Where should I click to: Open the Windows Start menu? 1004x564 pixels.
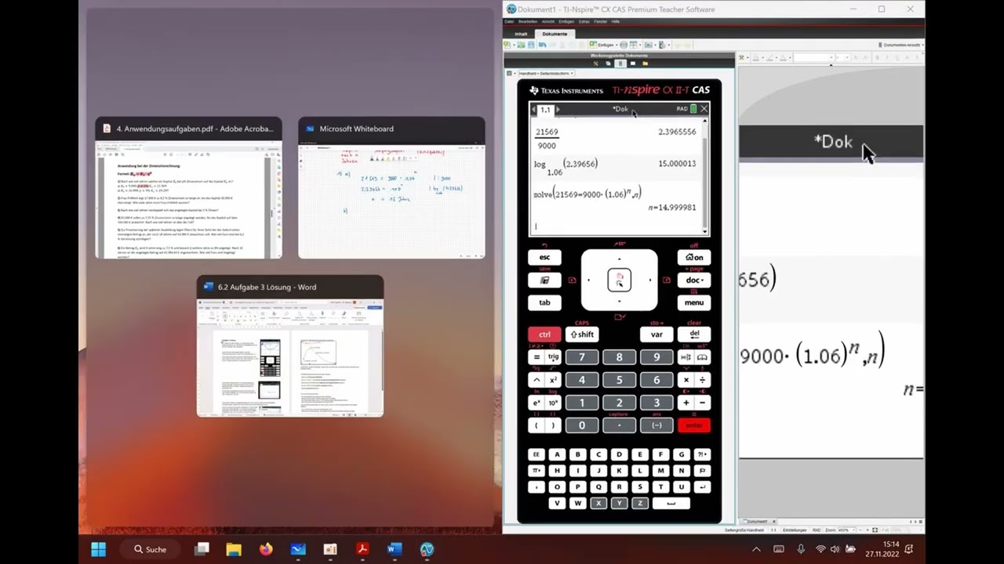(x=98, y=549)
